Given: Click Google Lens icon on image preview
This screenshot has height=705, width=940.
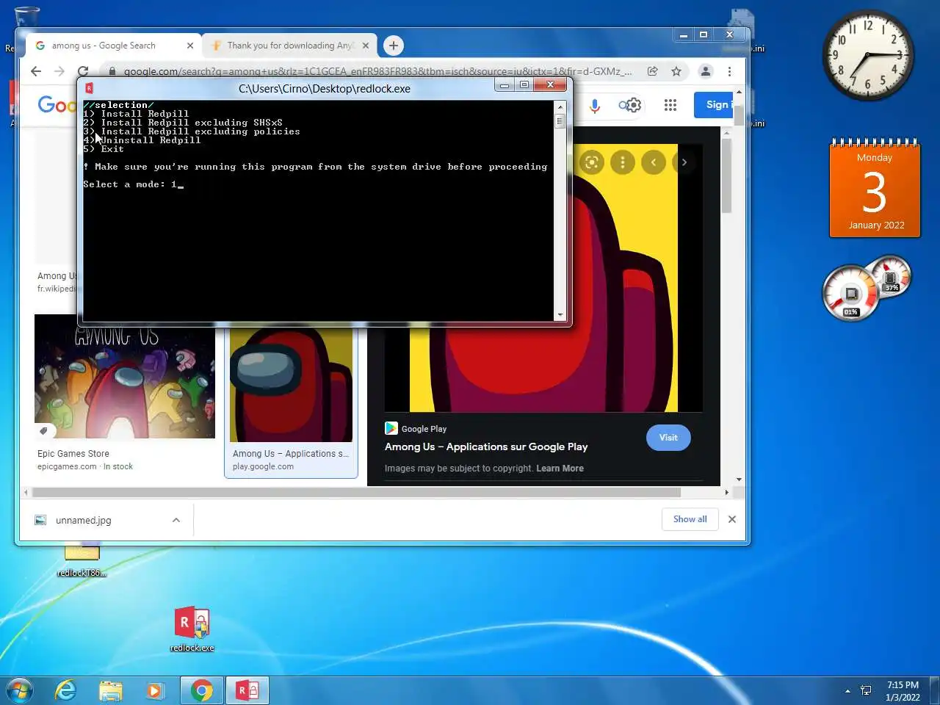Looking at the screenshot, I should tap(592, 162).
